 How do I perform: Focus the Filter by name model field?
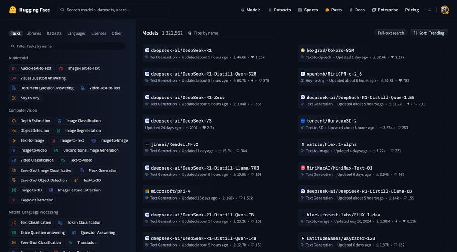coord(232,33)
